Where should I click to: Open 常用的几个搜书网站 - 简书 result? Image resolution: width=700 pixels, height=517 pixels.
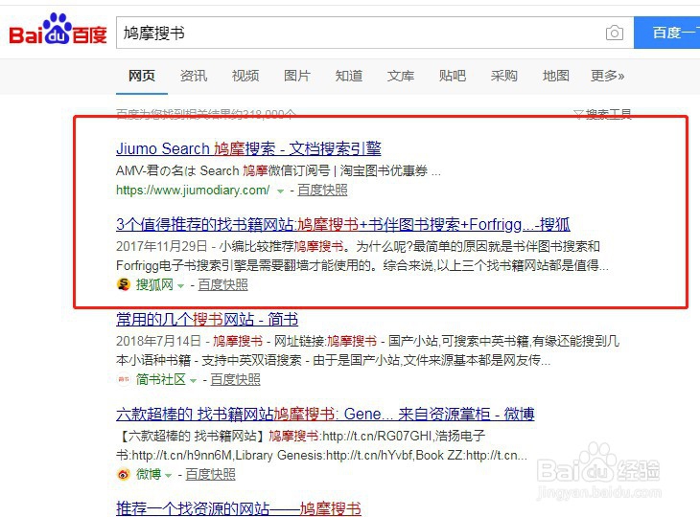tap(207, 319)
